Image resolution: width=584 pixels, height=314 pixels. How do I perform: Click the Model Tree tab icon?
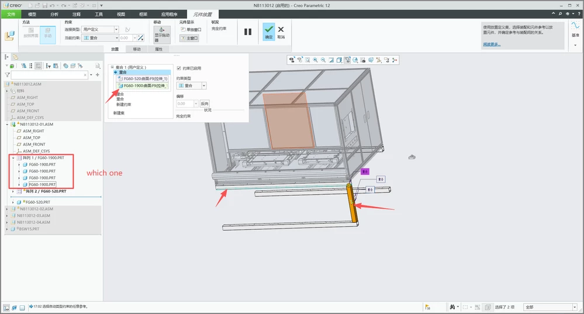pyautogui.click(x=6, y=57)
